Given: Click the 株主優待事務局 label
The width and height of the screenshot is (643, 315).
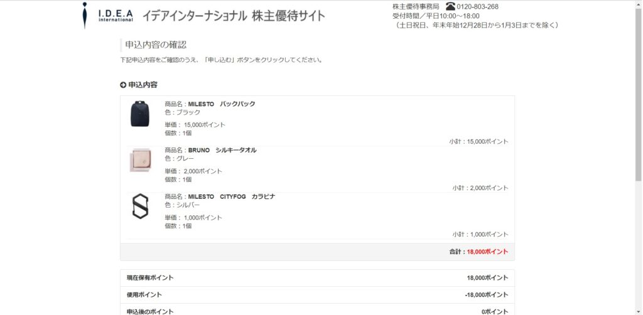Looking at the screenshot, I should pyautogui.click(x=416, y=6).
